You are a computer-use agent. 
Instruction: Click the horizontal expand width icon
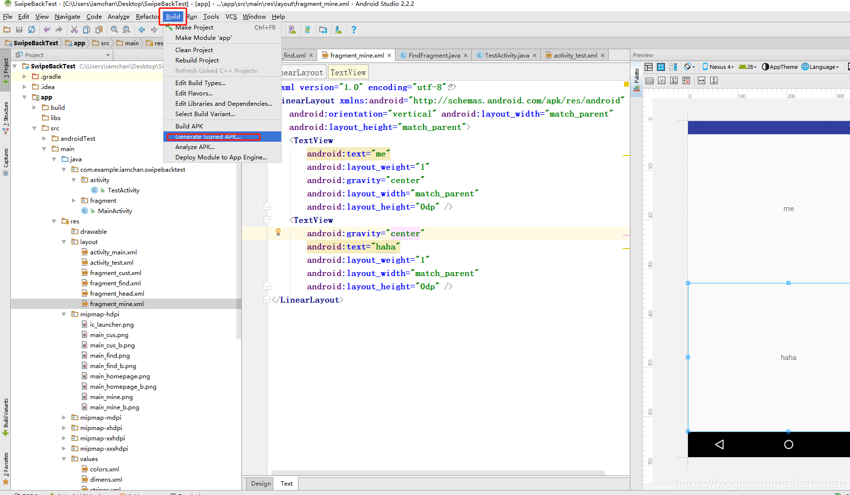coord(702,80)
